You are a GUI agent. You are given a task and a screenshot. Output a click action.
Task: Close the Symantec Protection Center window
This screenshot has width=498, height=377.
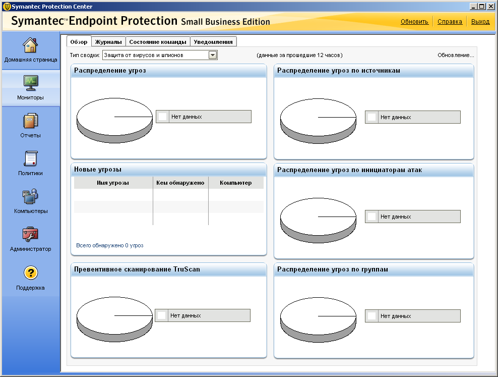(490, 7)
